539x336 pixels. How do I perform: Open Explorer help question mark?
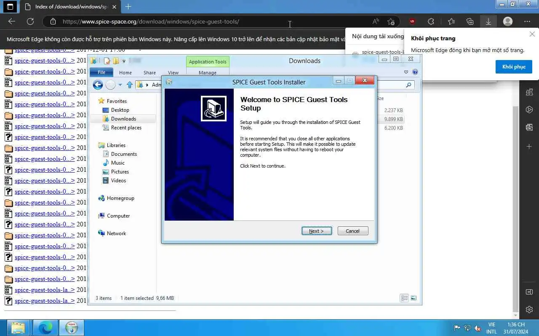click(415, 72)
